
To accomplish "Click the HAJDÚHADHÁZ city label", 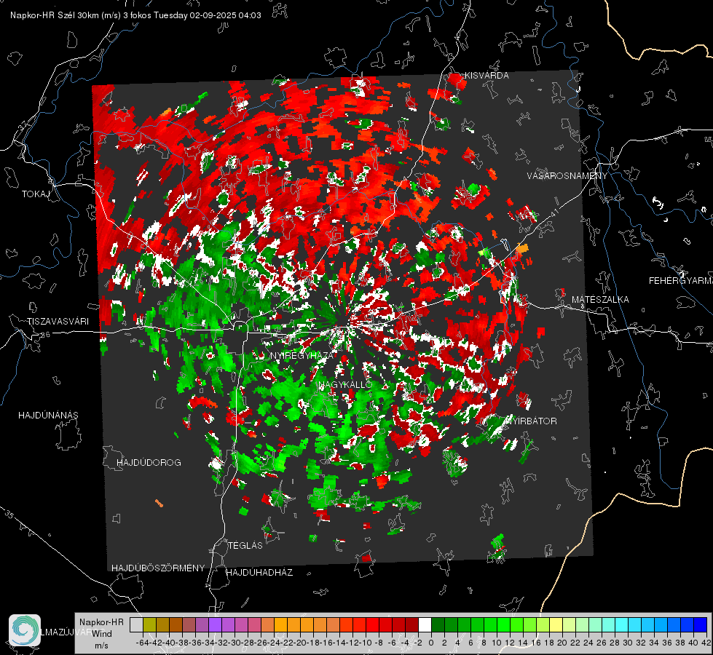I will [259, 572].
